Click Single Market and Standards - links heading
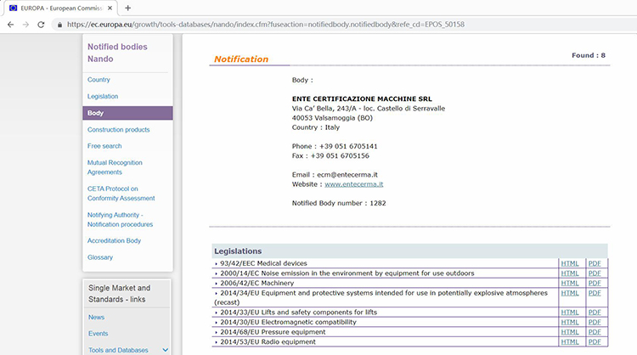637x355 pixels. [120, 294]
